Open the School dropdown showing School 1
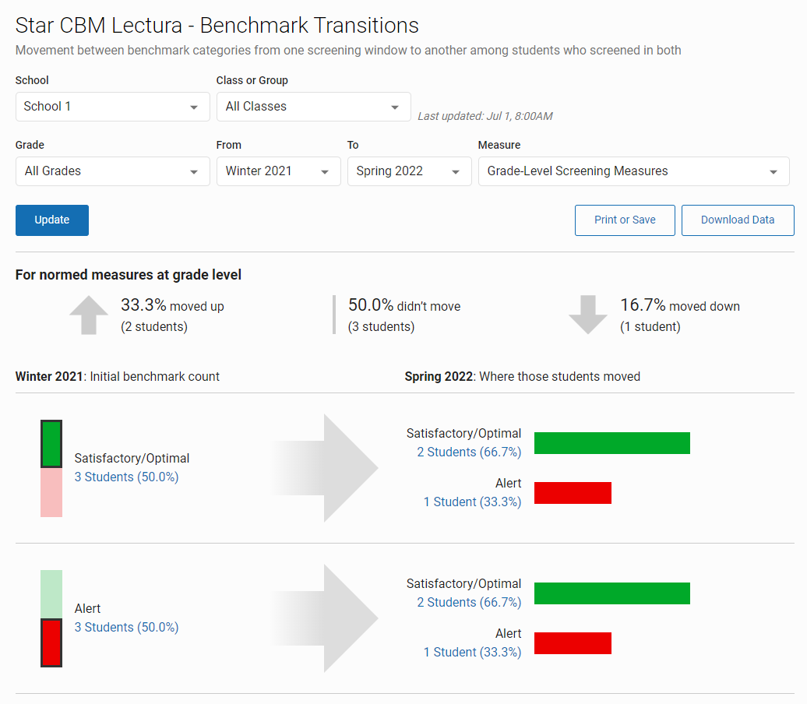This screenshot has width=807, height=704. 113,107
